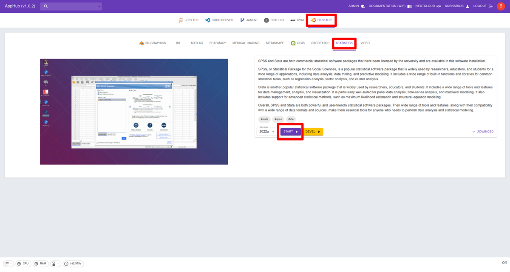Click the session timer clock chip
This screenshot has height=272, width=510.
pyautogui.click(x=73, y=264)
